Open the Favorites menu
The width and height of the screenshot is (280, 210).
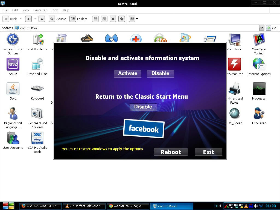(x=40, y=10)
